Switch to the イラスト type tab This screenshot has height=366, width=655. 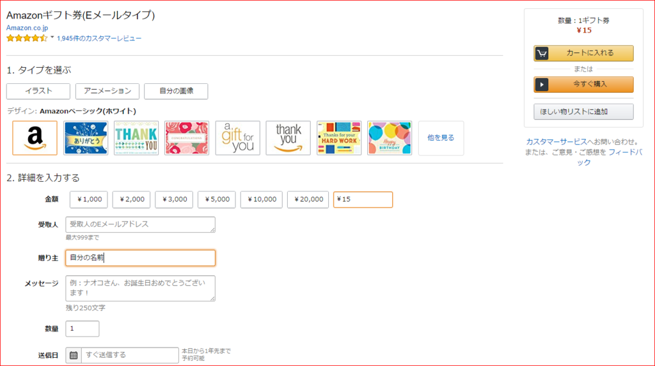point(38,91)
